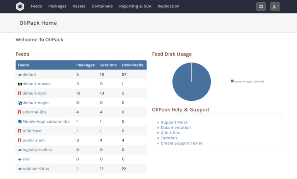The image size is (297, 179).
Task: Click versions value 11 in webinar-dima row
Action: tap(102, 169)
